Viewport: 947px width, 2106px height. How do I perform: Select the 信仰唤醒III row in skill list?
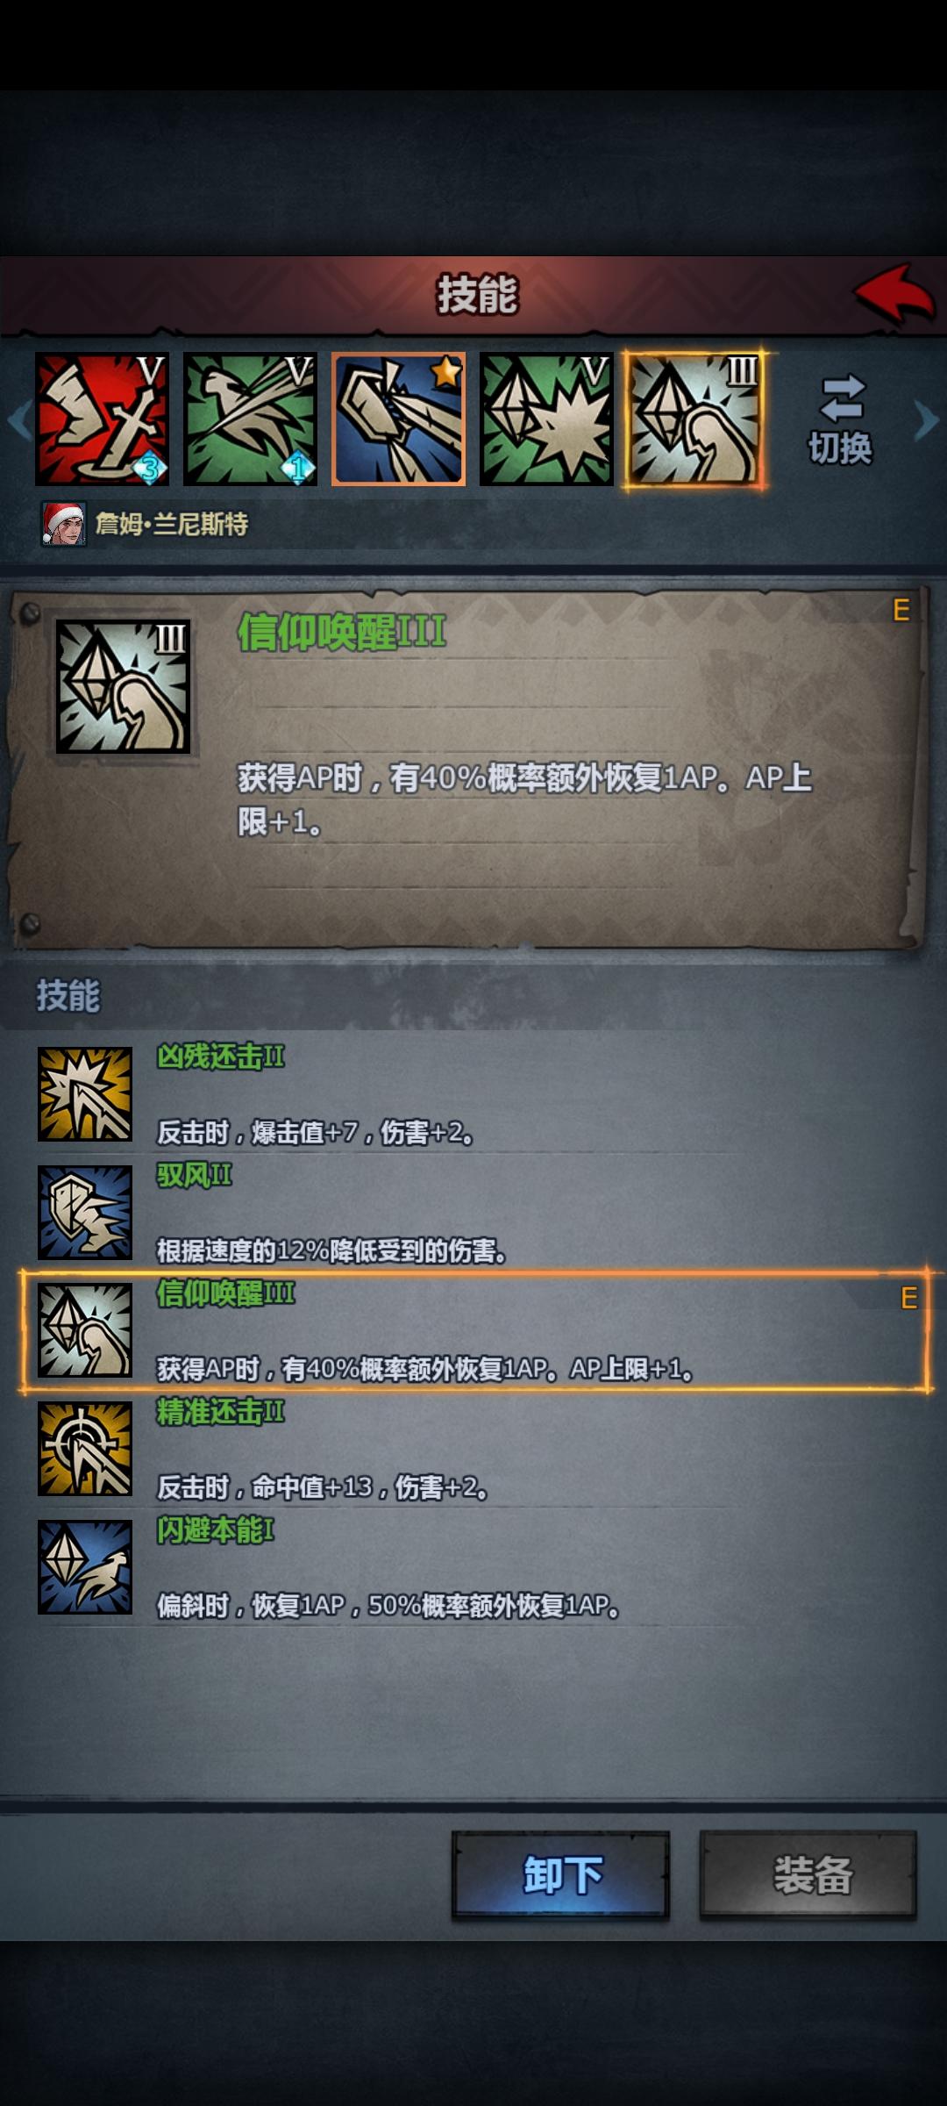(474, 1330)
